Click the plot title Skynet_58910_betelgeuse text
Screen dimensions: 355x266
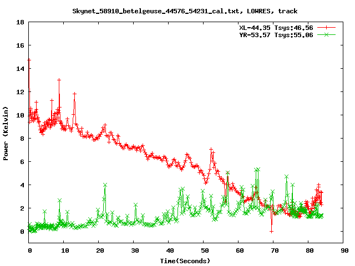(x=185, y=11)
